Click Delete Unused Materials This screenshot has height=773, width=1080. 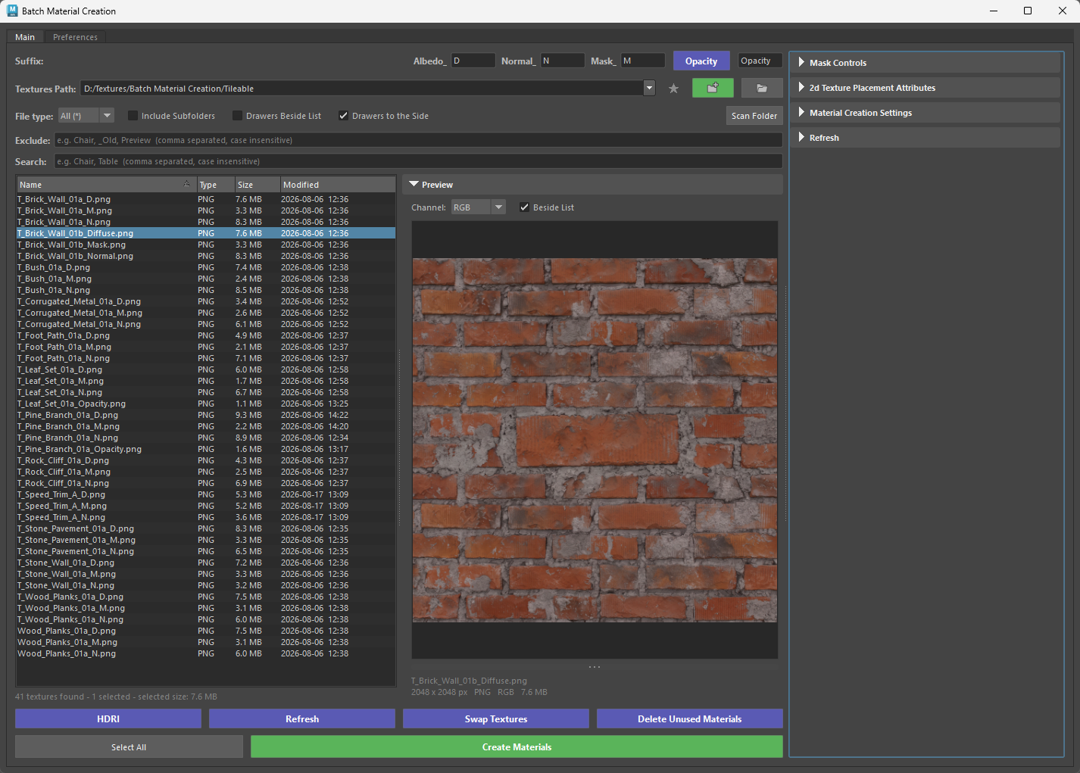coord(690,718)
